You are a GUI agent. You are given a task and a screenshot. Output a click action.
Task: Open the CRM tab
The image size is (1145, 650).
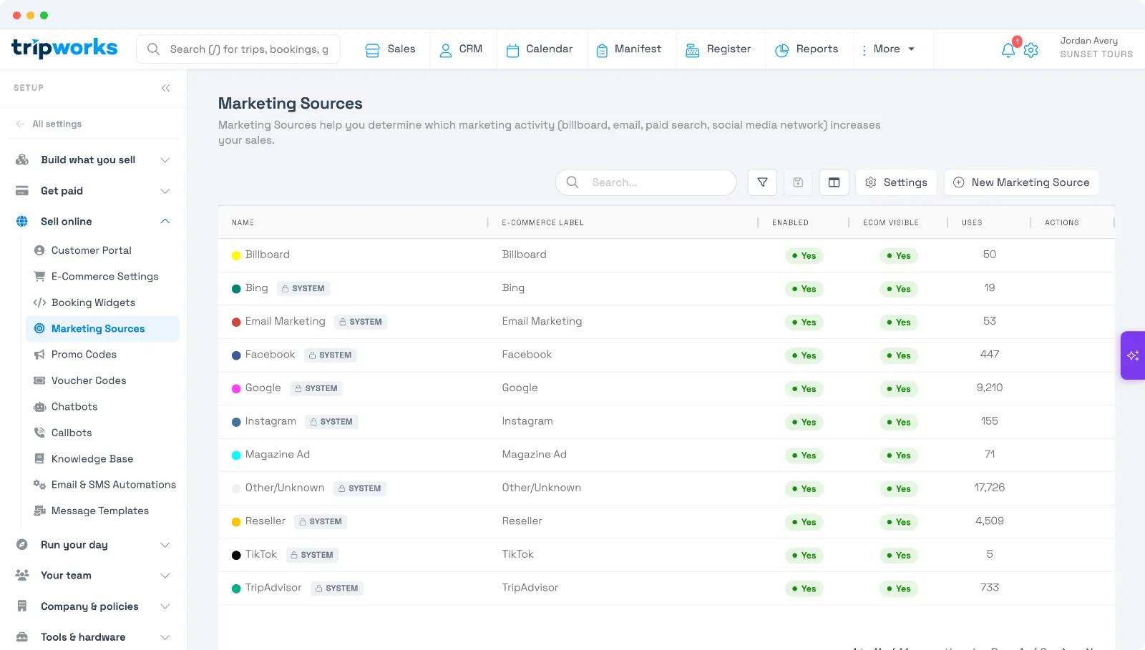click(x=461, y=49)
